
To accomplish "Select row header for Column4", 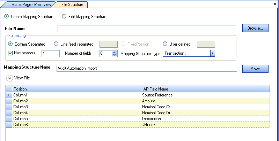I will tap(9, 113).
